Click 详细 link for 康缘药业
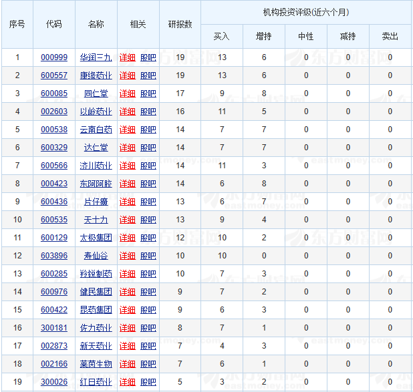 click(127, 75)
